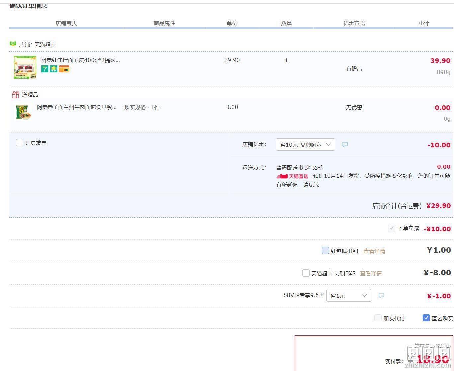
Task: Open the 阿宽红油拌面面皮400g*2提 product link
Action: pyautogui.click(x=80, y=60)
